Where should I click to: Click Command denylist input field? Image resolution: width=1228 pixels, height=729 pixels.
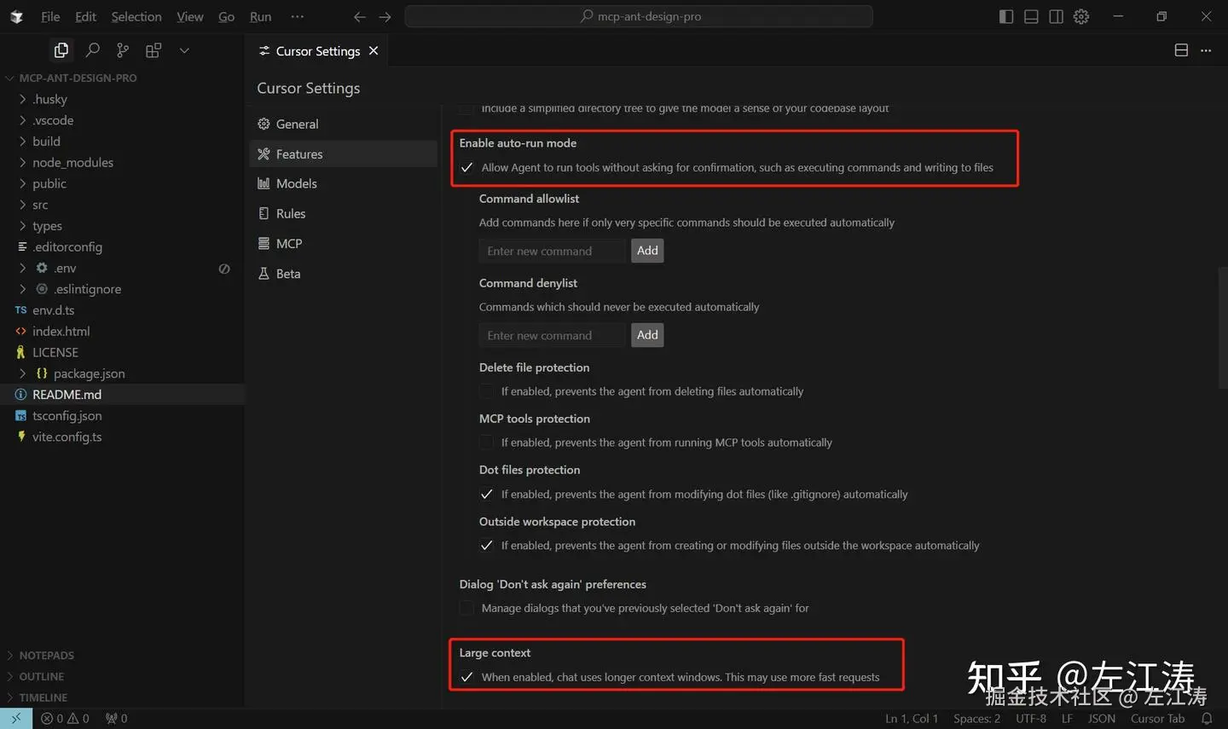tap(553, 335)
